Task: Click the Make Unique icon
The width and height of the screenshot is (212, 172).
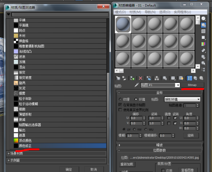Action: tap(157, 78)
